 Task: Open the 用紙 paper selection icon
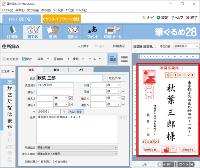coord(53,32)
